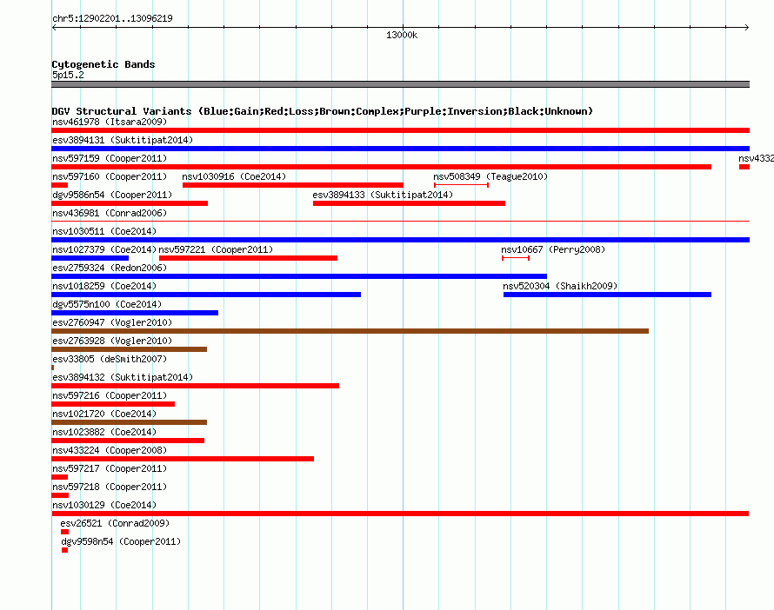Click nsv520304 (Shaikh2009) blue bar
This screenshot has width=774, height=610.
tap(607, 295)
